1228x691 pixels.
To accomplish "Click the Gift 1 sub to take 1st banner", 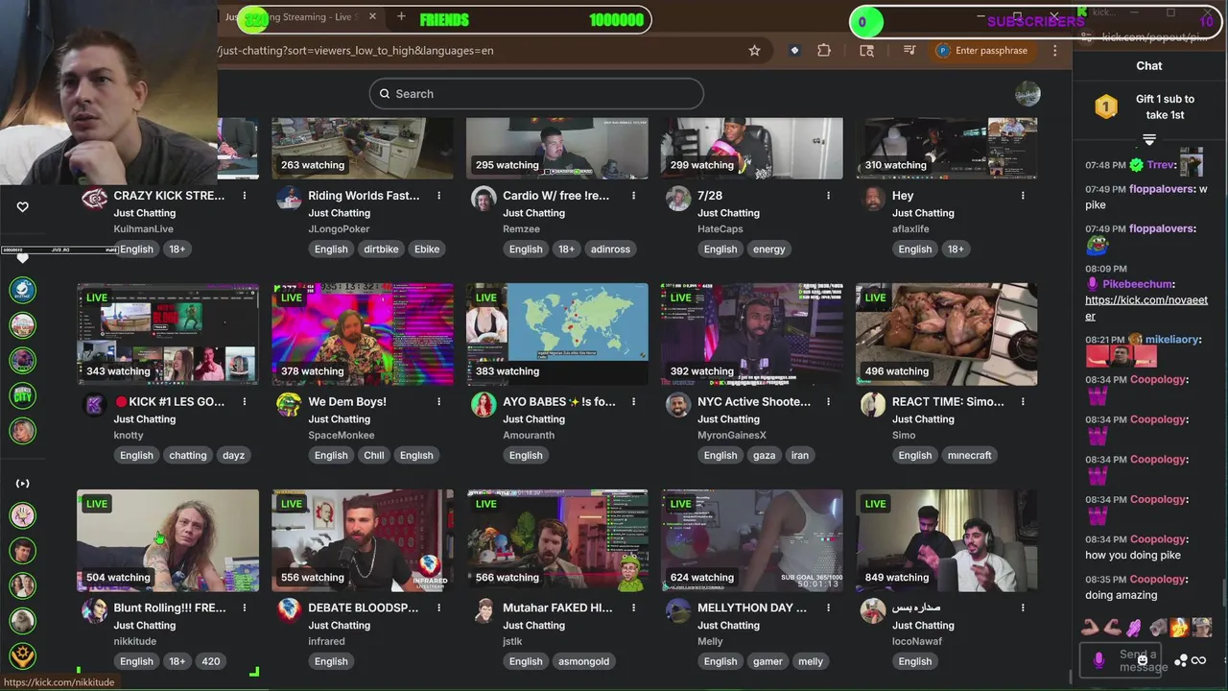I will coord(1149,107).
